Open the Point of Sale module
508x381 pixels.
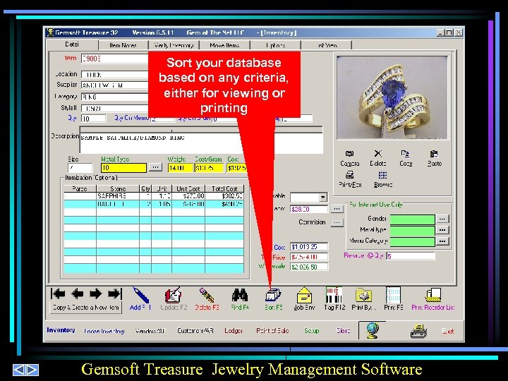click(272, 331)
